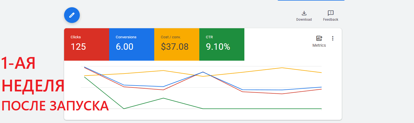Click the $37.08 cost value
The height and width of the screenshot is (123, 414).
pyautogui.click(x=175, y=47)
